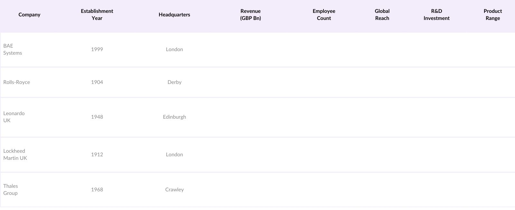Select the Headquarters column header
Viewport: 515px width, 210px height.
point(174,15)
